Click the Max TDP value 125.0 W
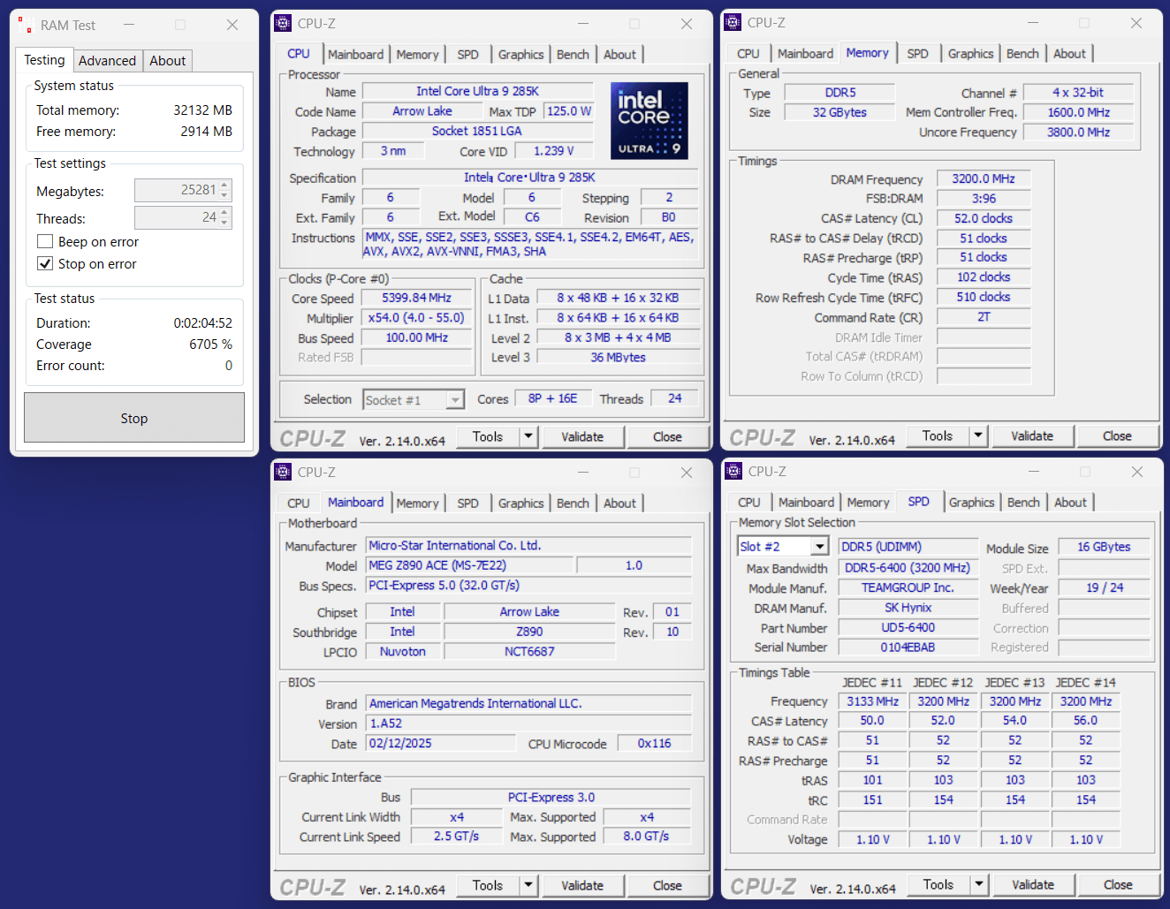This screenshot has width=1170, height=909. tap(569, 111)
